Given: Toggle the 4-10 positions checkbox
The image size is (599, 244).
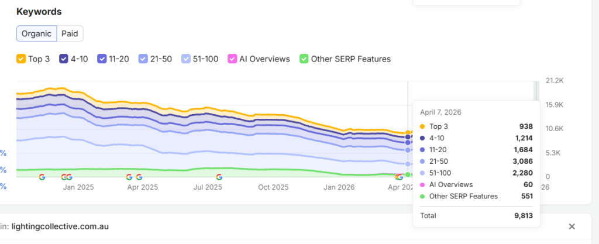Looking at the screenshot, I should pyautogui.click(x=64, y=59).
